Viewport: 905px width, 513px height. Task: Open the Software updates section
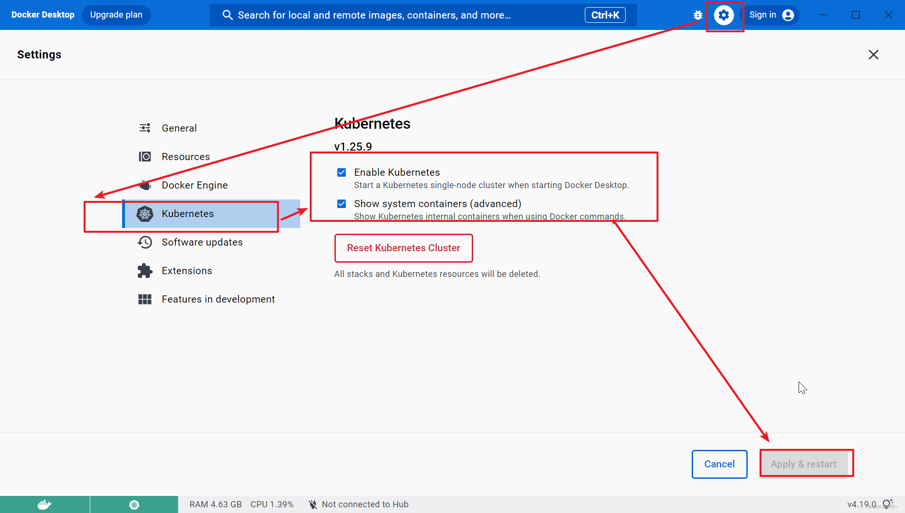pos(211,242)
